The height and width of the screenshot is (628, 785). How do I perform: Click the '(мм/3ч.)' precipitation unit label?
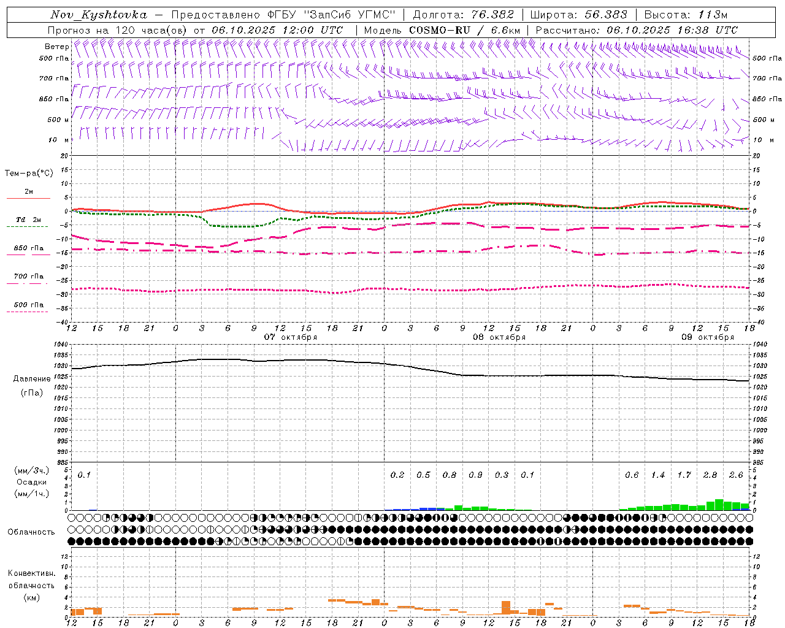point(31,470)
